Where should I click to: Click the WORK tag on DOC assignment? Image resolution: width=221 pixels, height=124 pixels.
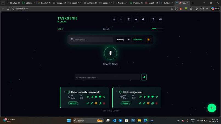tap(125, 103)
